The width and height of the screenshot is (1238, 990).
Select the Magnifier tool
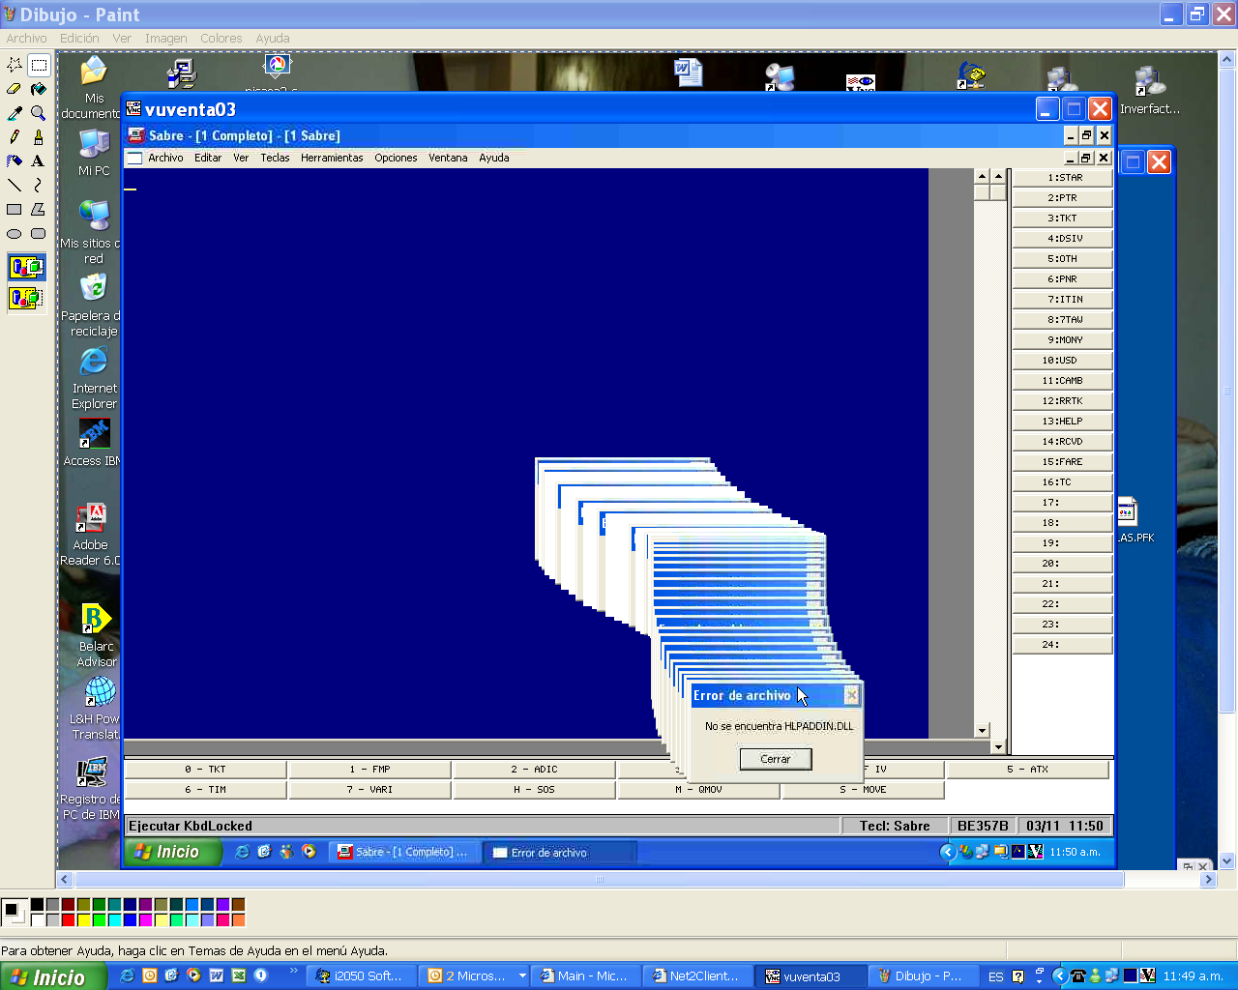[39, 113]
